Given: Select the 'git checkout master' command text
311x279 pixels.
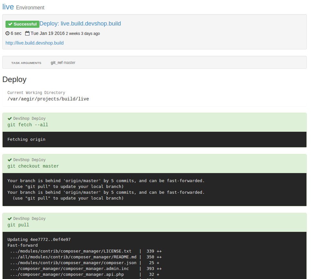Looking at the screenshot, I should pyautogui.click(x=33, y=166).
